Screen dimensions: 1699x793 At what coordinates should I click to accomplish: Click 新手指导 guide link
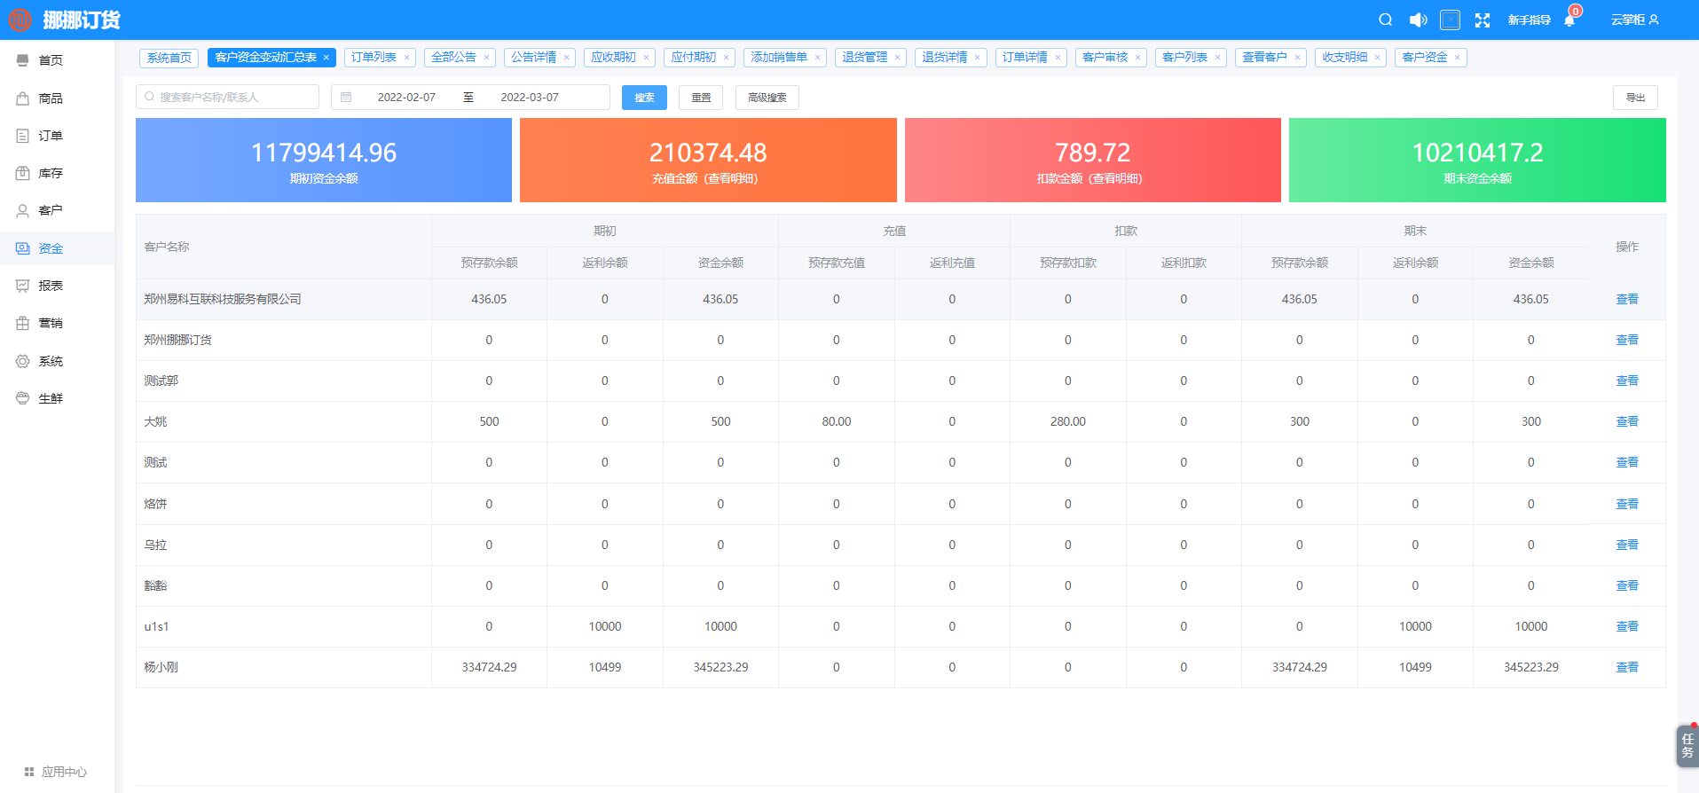(x=1529, y=20)
